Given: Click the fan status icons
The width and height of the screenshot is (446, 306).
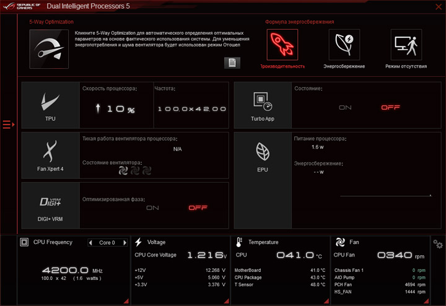Looking at the screenshot, I should click(135, 170).
